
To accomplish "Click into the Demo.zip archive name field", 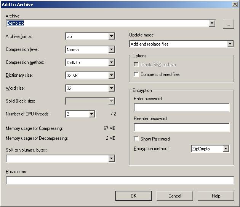I will coord(107,23).
